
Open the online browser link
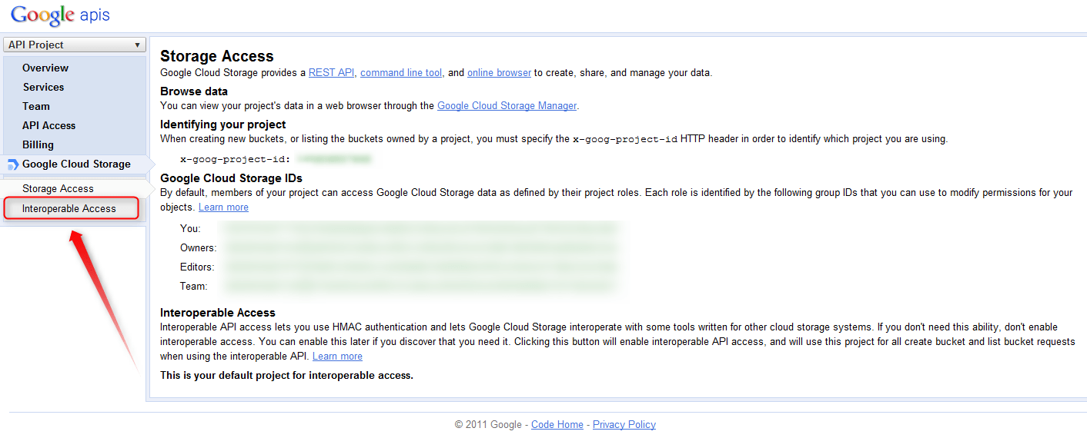(499, 73)
